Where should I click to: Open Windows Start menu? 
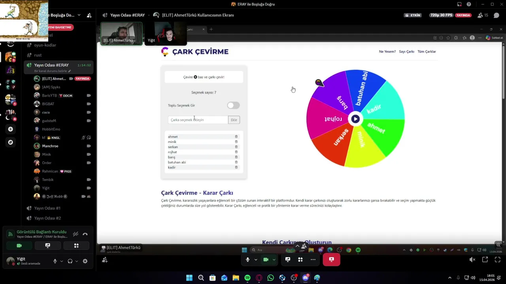tap(189, 278)
